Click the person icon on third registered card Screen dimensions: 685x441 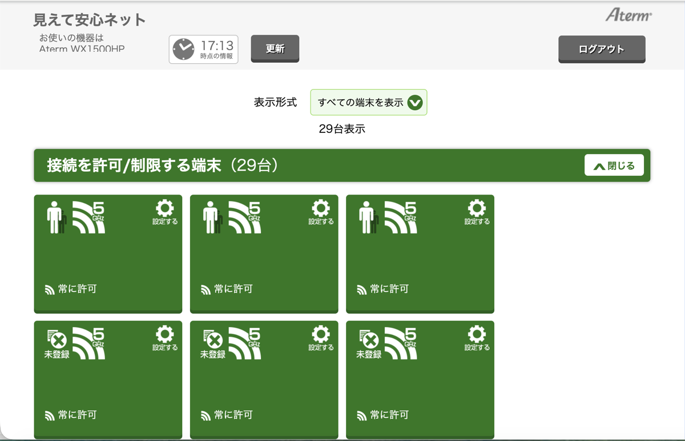point(368,219)
